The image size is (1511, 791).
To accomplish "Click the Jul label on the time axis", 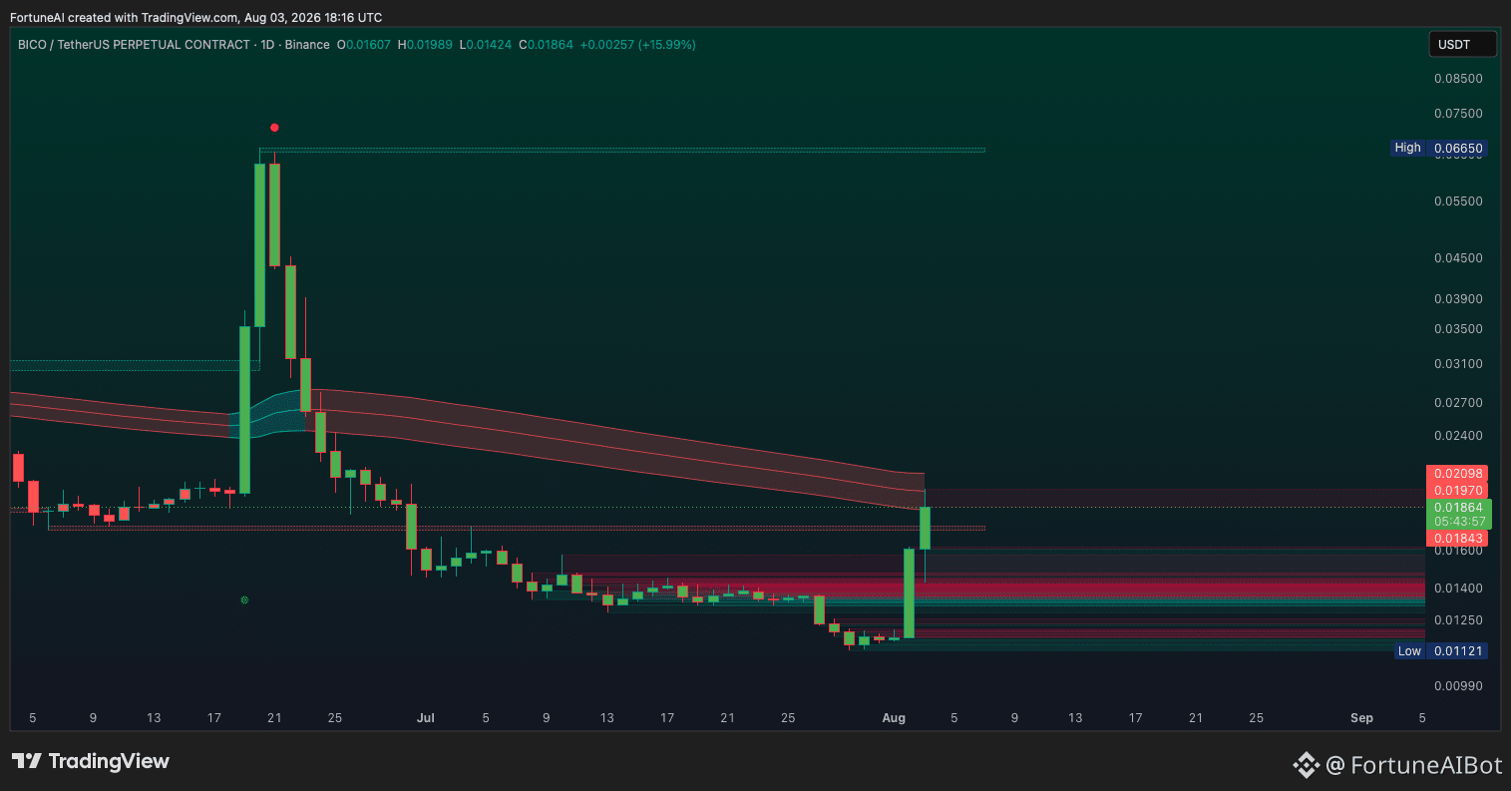I will 426,717.
